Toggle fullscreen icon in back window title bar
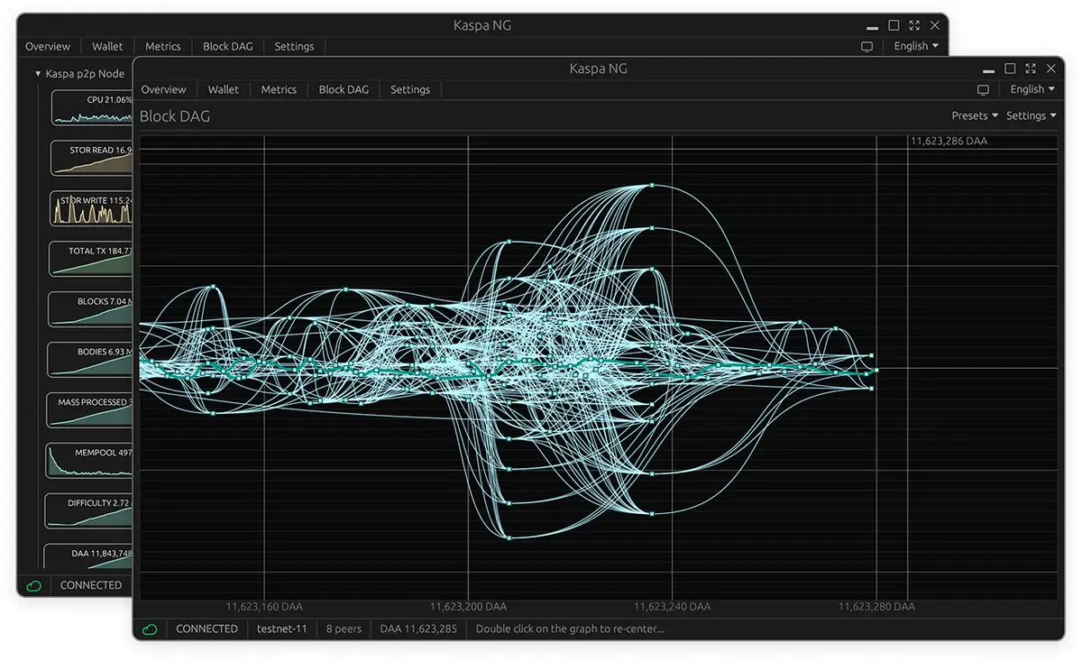1082x661 pixels. point(914,26)
